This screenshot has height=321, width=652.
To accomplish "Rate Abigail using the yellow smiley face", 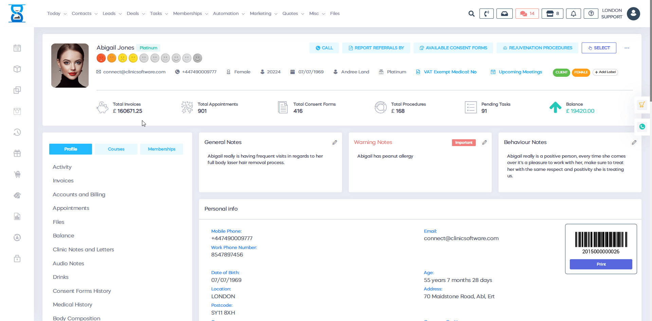I will (133, 58).
